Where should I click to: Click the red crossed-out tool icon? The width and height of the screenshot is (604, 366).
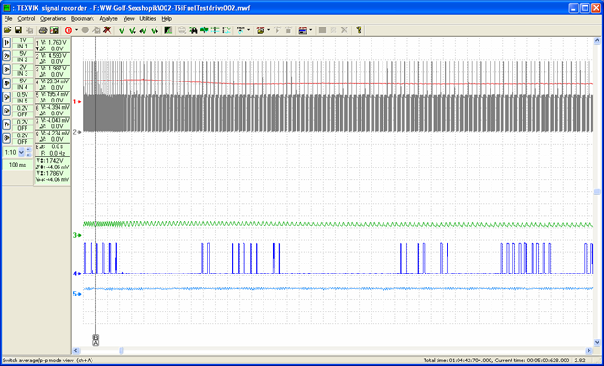pos(107,29)
